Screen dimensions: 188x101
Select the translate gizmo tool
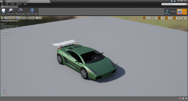(x=144, y=18)
